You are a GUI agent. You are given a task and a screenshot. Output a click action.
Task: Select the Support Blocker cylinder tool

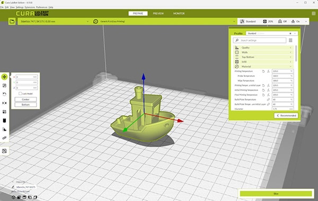[x=4, y=121]
